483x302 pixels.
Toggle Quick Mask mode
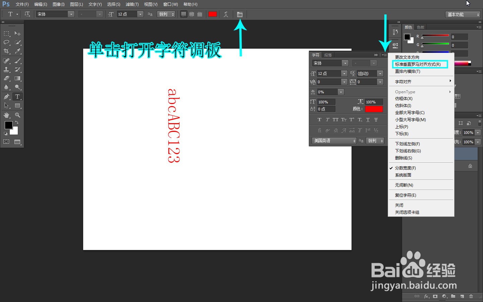[6, 142]
